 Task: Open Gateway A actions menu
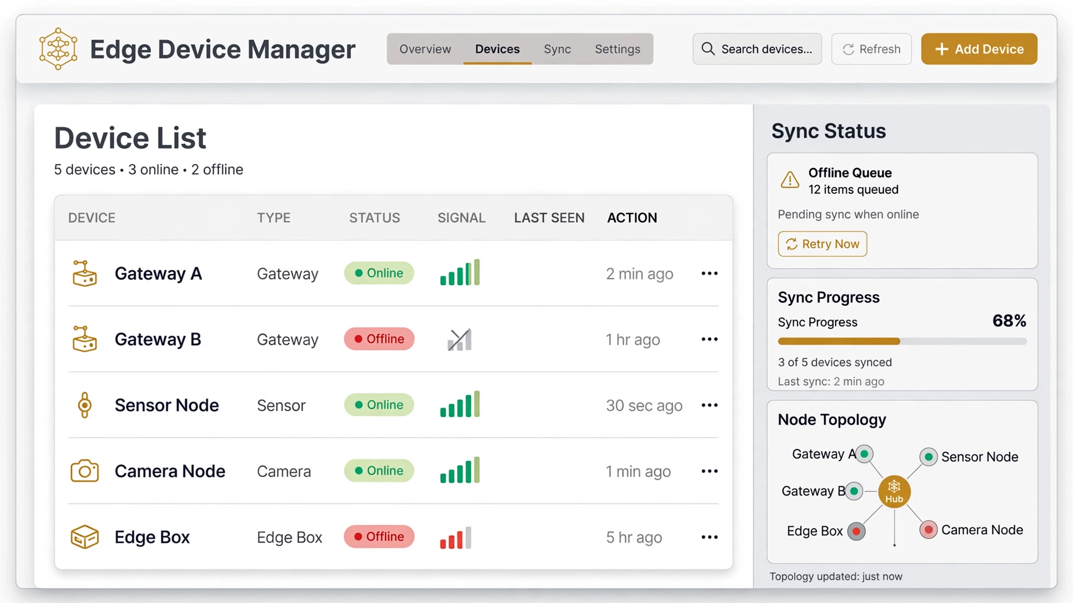pyautogui.click(x=709, y=273)
